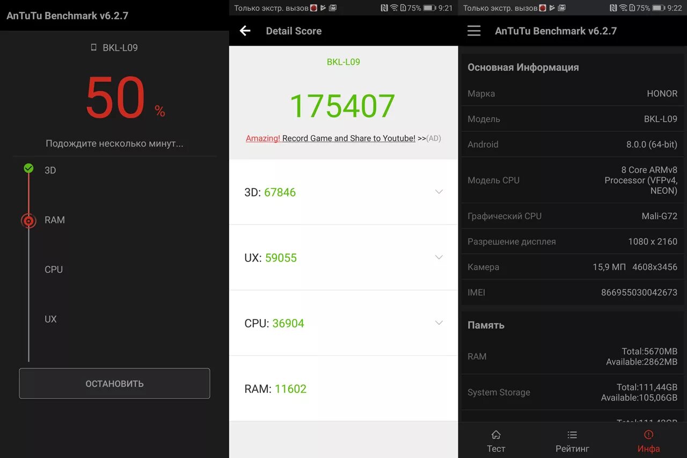
Task: Tap the Марка HONOR row
Action: 572,93
